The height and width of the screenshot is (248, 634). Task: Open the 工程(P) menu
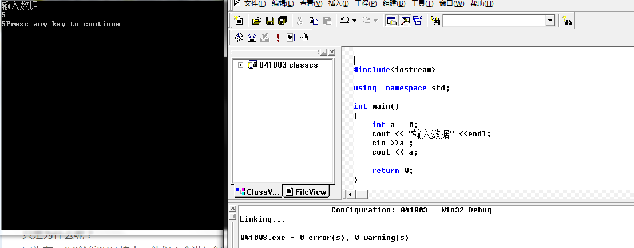pyautogui.click(x=366, y=3)
